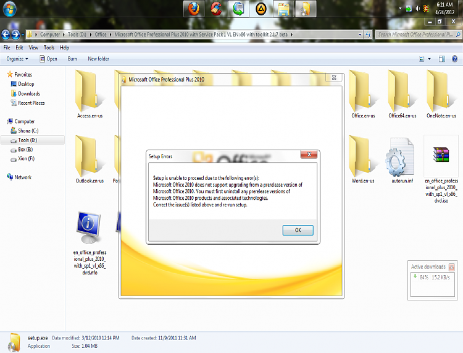Close the Setup Errors dialog
Screen dimensions: 463x353
coord(309,155)
